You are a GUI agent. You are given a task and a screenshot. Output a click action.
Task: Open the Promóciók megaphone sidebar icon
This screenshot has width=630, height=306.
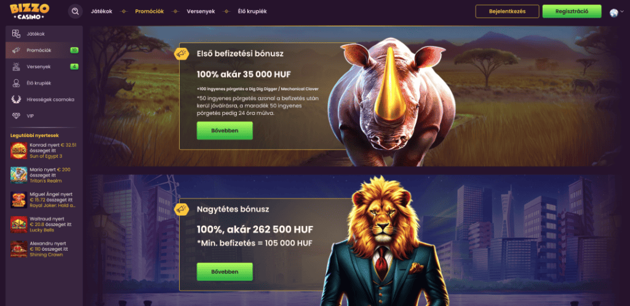tap(16, 50)
